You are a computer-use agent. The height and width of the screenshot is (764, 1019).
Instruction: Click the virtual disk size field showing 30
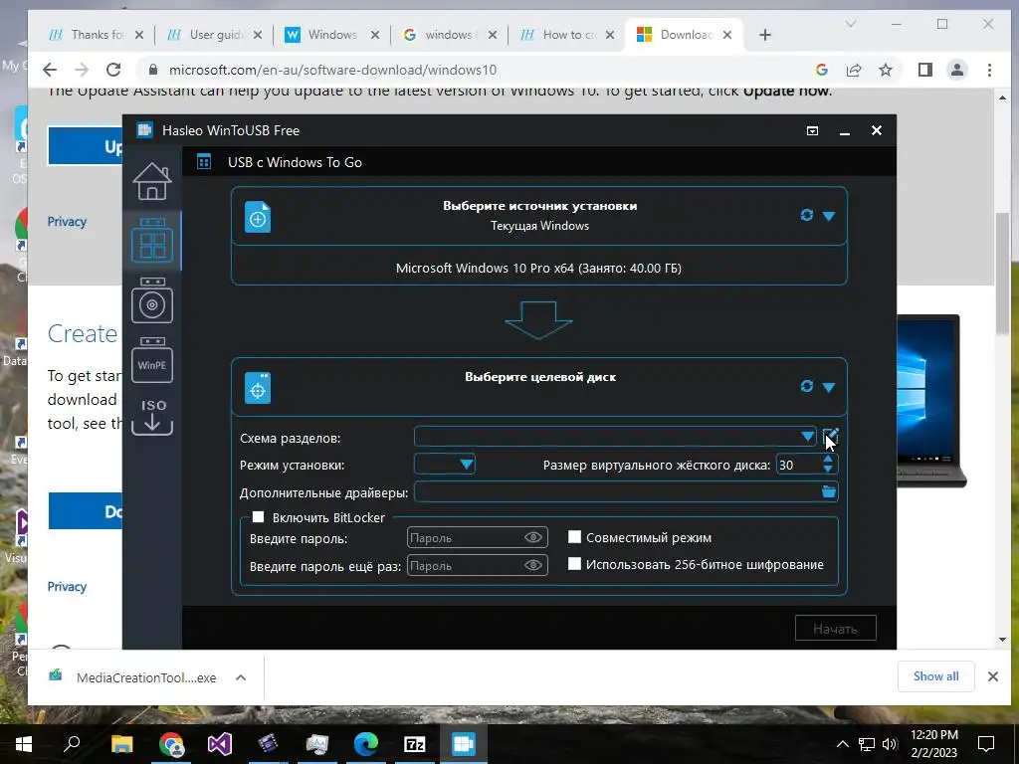(799, 465)
